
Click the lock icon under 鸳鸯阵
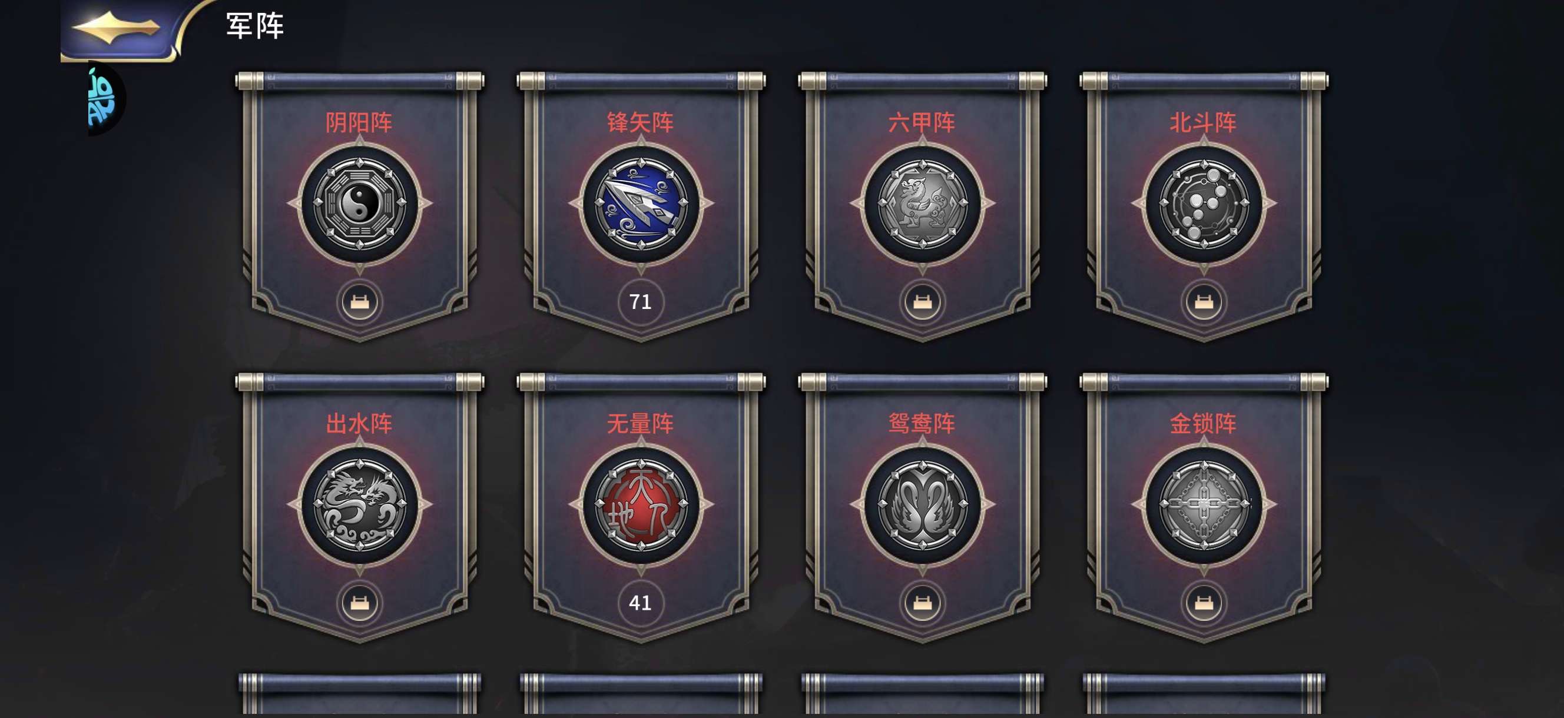(x=922, y=603)
